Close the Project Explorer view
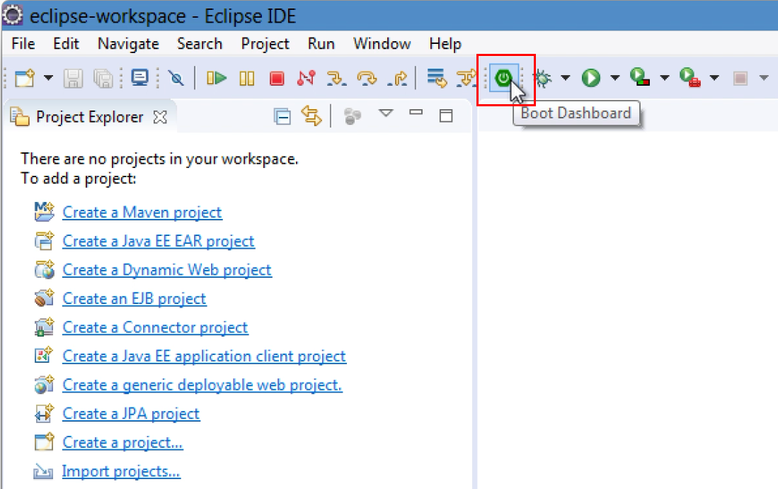The height and width of the screenshot is (489, 778). 160,117
